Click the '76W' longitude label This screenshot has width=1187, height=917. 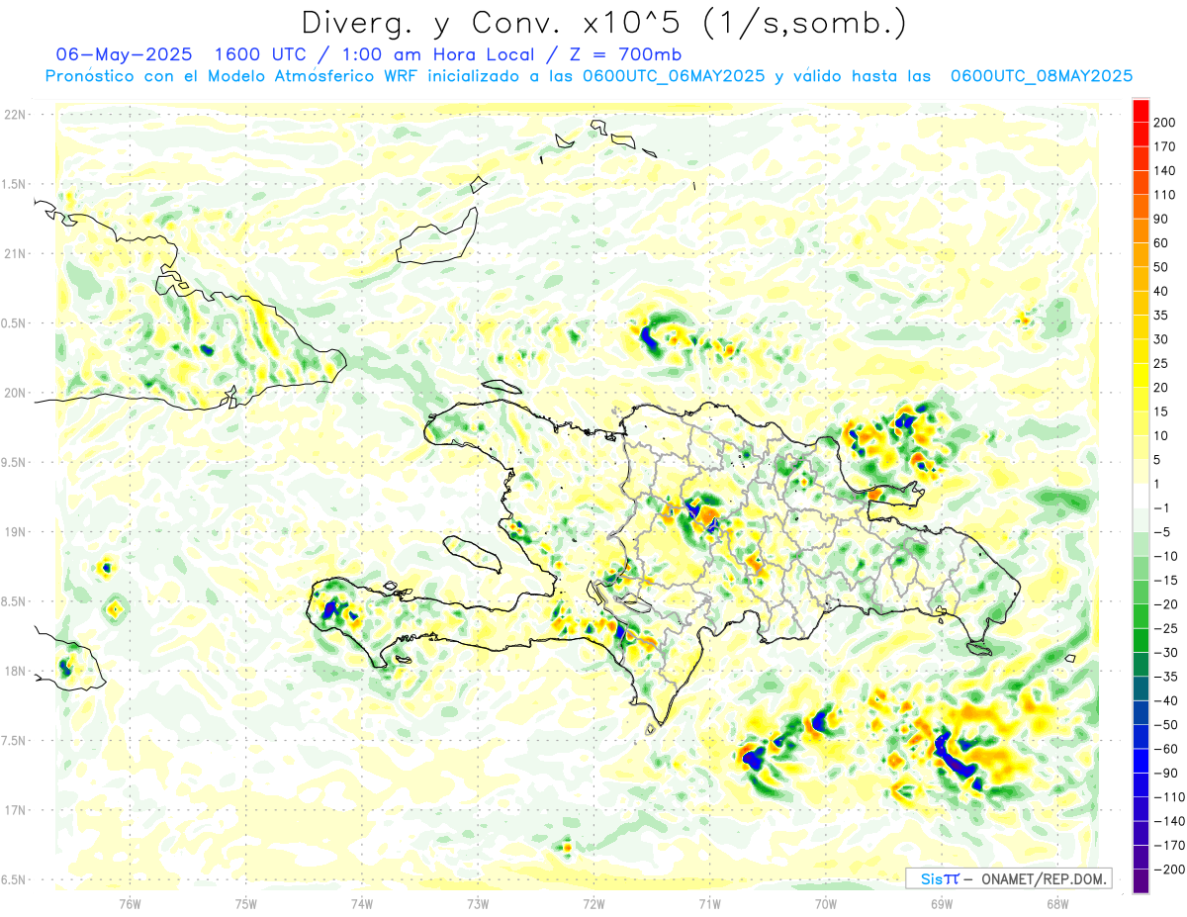pos(130,903)
